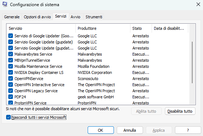This screenshot has width=203, height=136.
Task: Select the Mozilla Maintenance Service name
Action: tap(38, 66)
